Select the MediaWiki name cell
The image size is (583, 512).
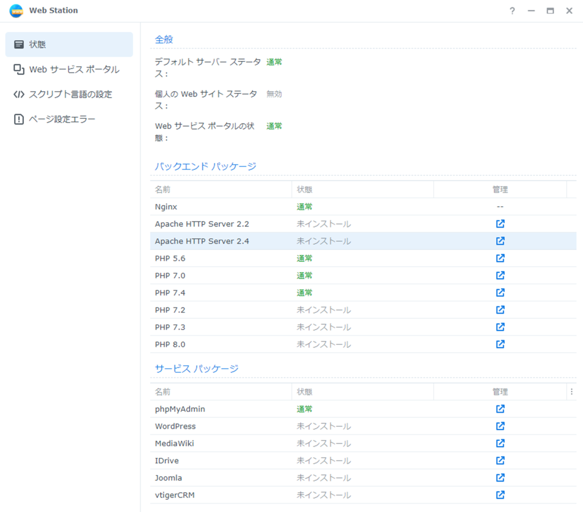pos(174,444)
